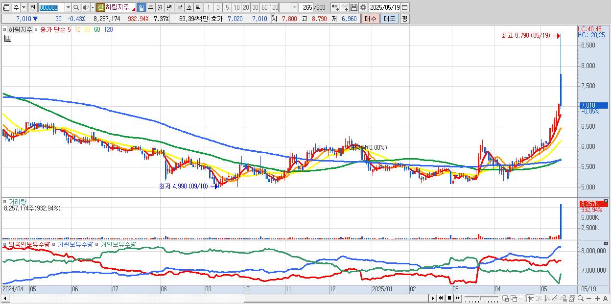Select the 틱 tick period tab

[x=198, y=7]
